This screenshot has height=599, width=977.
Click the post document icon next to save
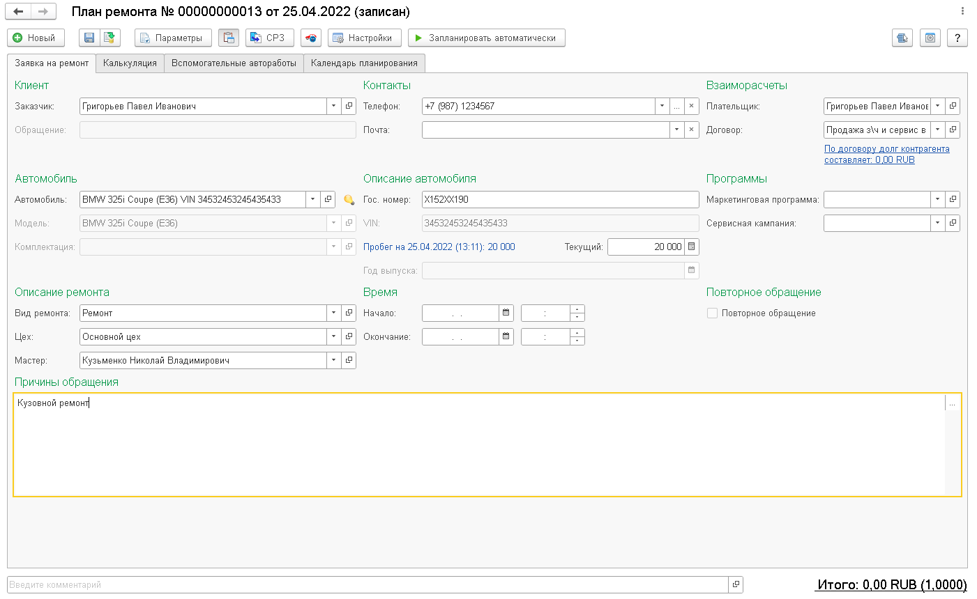(x=109, y=38)
